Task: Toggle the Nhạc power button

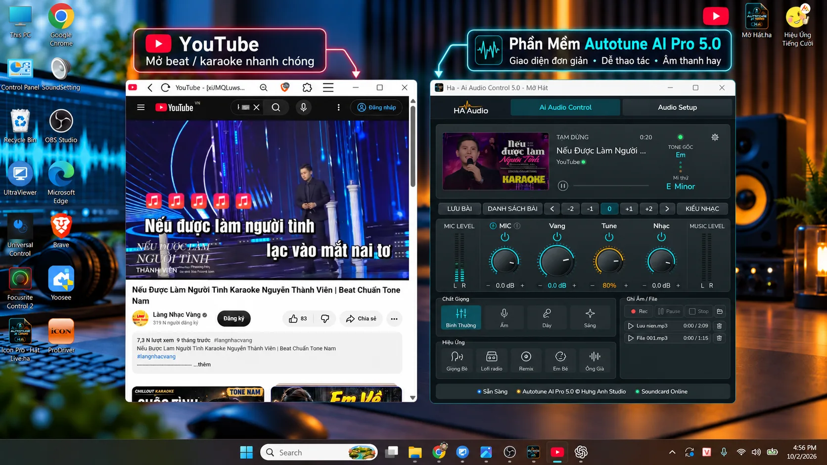Action: point(661,237)
